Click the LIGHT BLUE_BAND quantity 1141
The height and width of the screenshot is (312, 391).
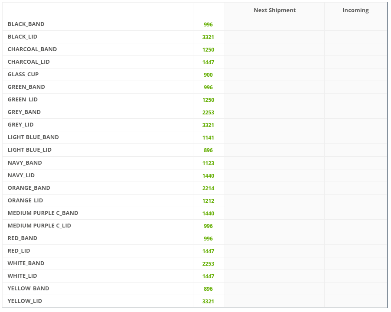point(208,138)
